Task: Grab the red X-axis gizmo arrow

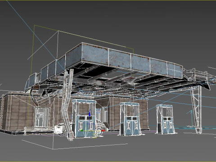Action: (103, 130)
